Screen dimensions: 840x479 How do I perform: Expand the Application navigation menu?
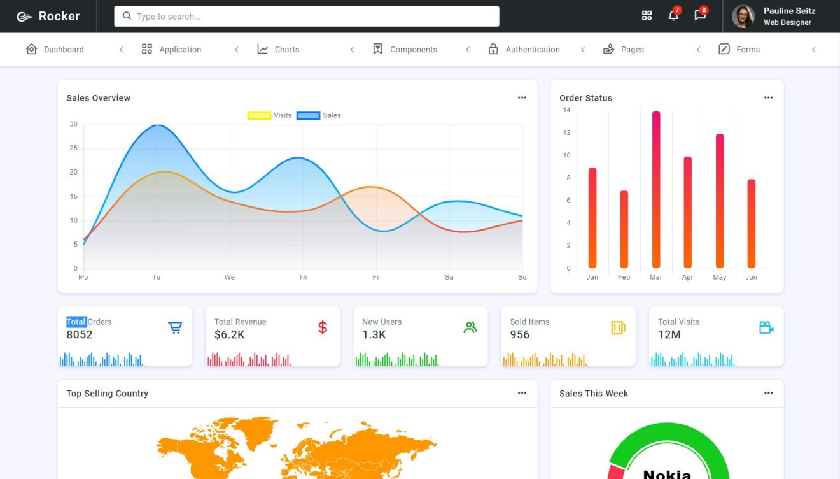[180, 49]
